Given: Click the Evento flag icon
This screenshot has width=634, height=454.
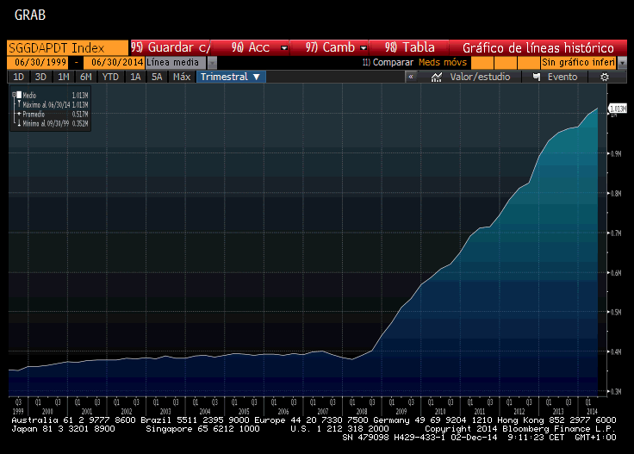Looking at the screenshot, I should click(x=537, y=77).
